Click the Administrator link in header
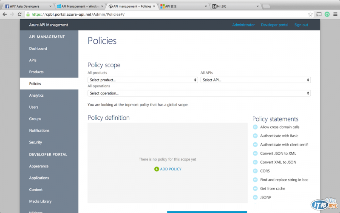 tap(243, 25)
